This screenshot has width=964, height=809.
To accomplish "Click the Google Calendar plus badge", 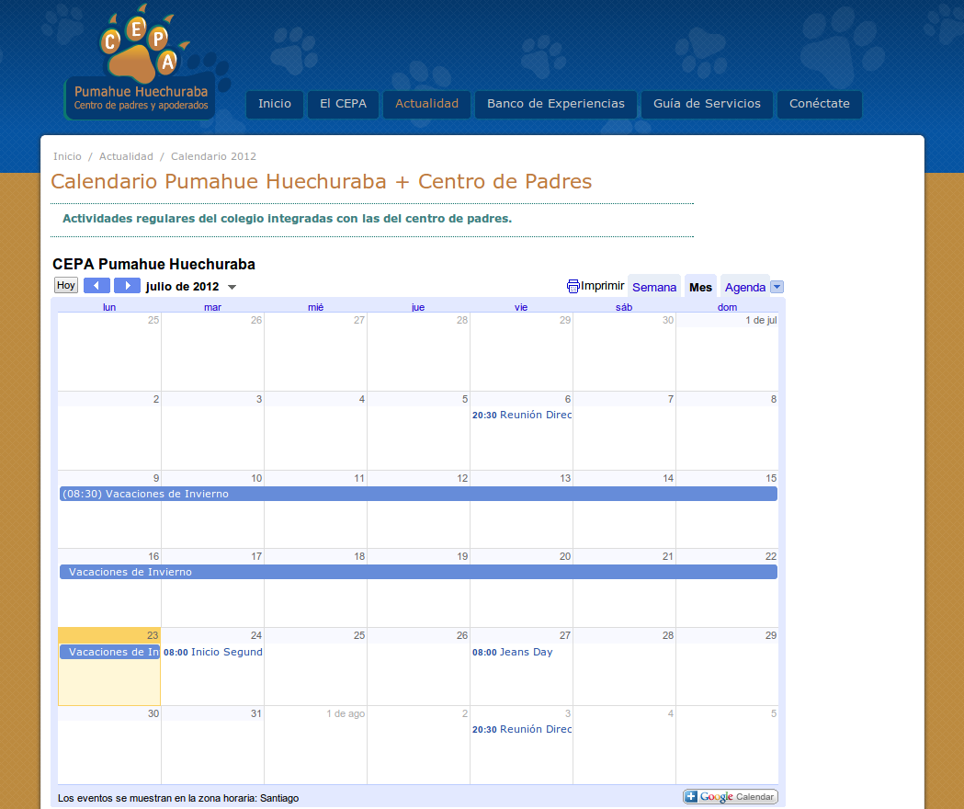I will click(731, 797).
